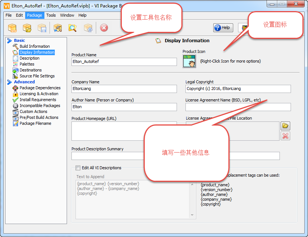Open Pre/Post Build Actions page
The height and width of the screenshot is (237, 308).
pyautogui.click(x=39, y=117)
